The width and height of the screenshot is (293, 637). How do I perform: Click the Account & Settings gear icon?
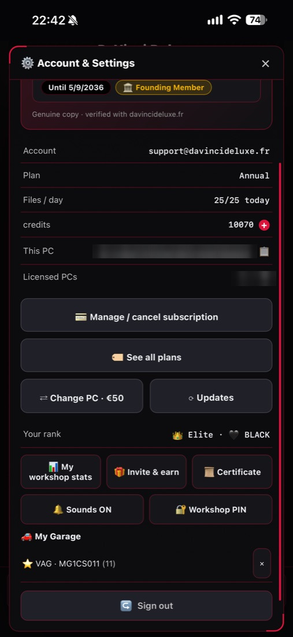click(28, 63)
